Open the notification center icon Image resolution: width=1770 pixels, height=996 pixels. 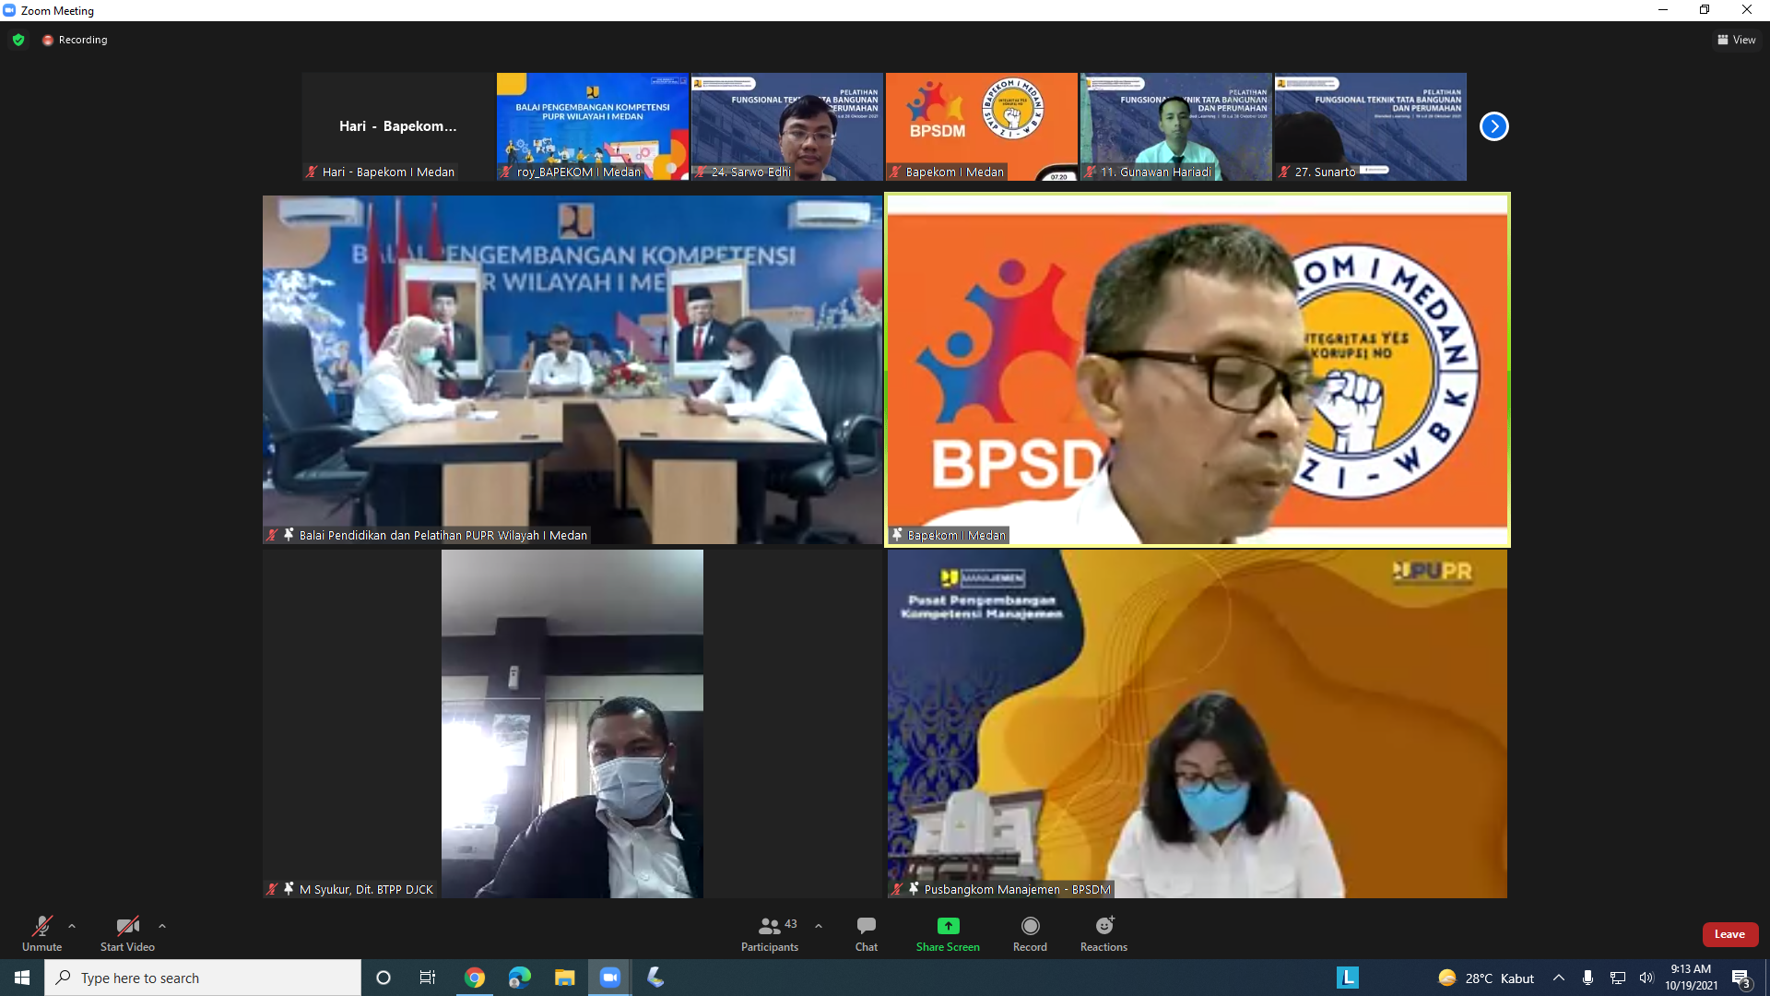point(1740,978)
